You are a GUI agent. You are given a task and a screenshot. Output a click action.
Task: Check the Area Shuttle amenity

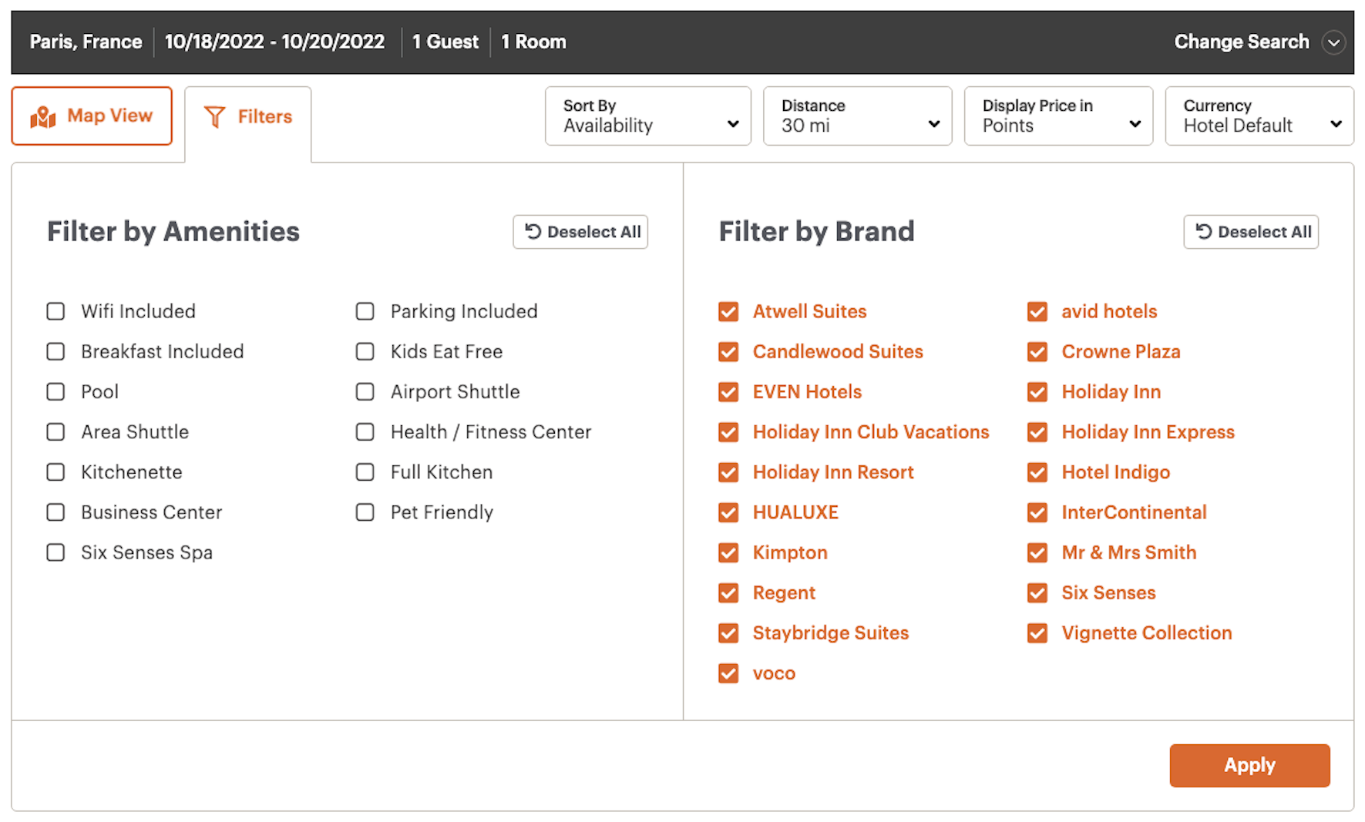[55, 431]
